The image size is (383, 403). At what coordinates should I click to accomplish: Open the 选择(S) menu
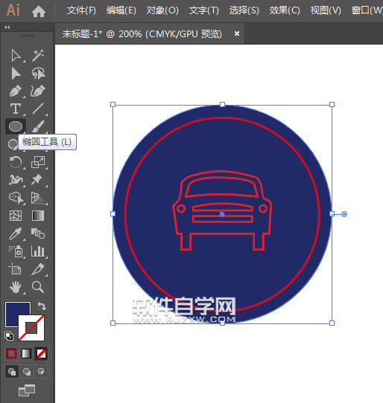244,10
